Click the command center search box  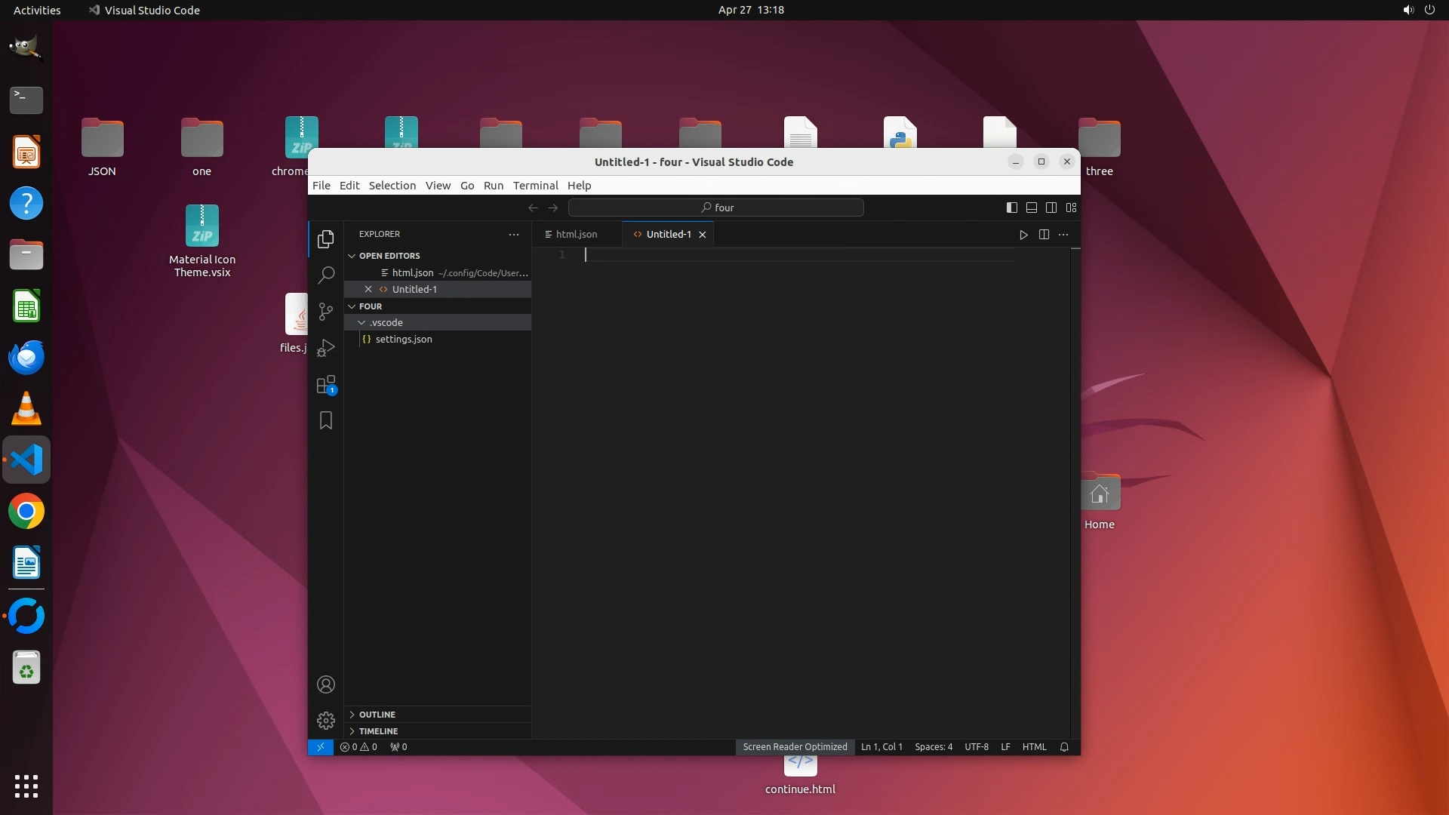tap(715, 208)
